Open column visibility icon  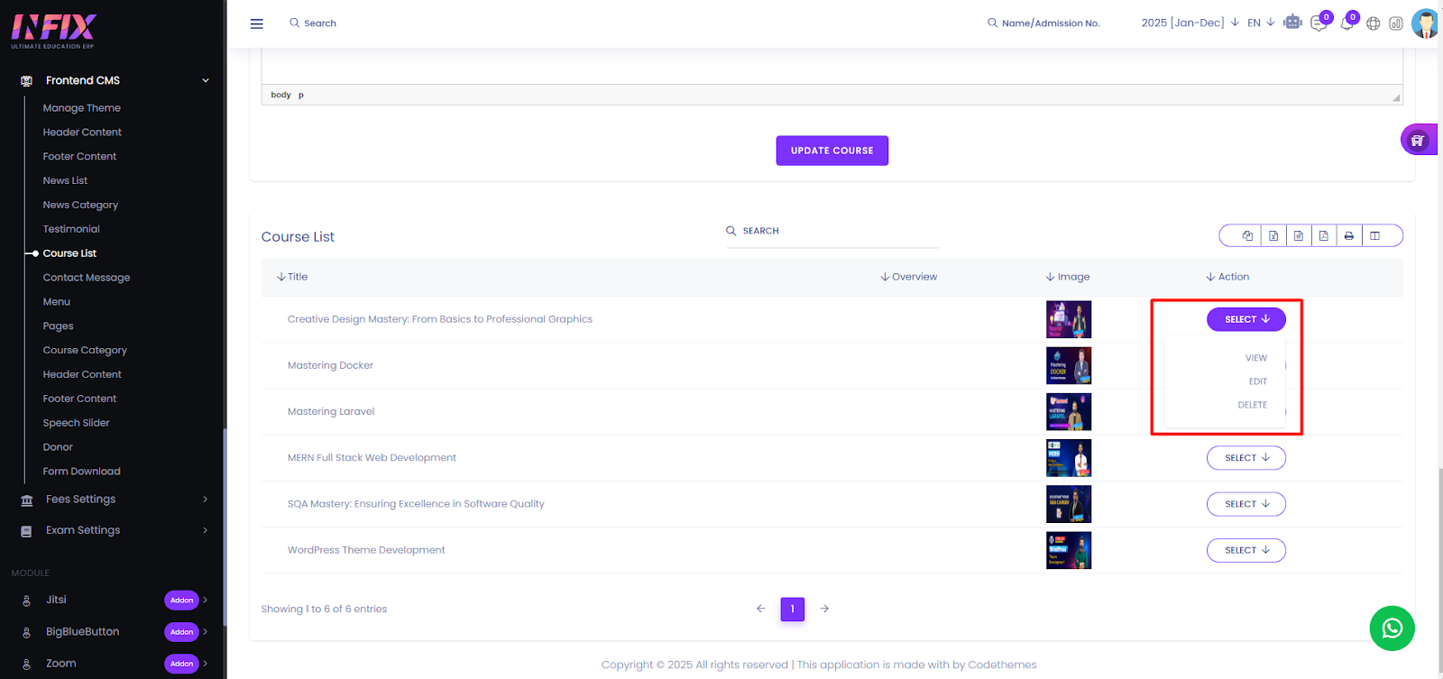[x=1374, y=235]
